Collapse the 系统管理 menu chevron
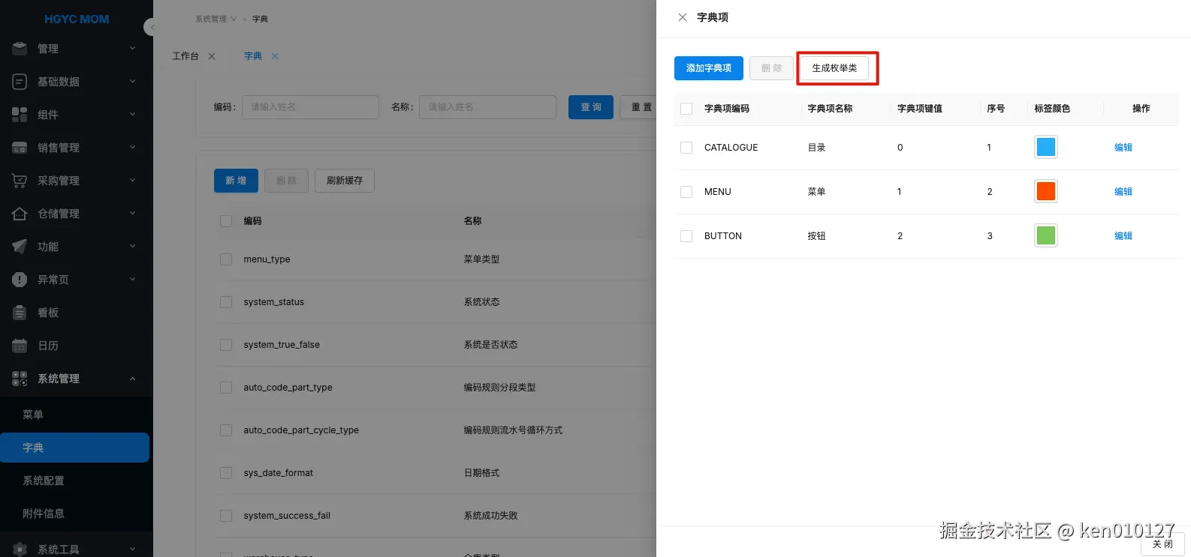The image size is (1191, 557). (x=133, y=379)
